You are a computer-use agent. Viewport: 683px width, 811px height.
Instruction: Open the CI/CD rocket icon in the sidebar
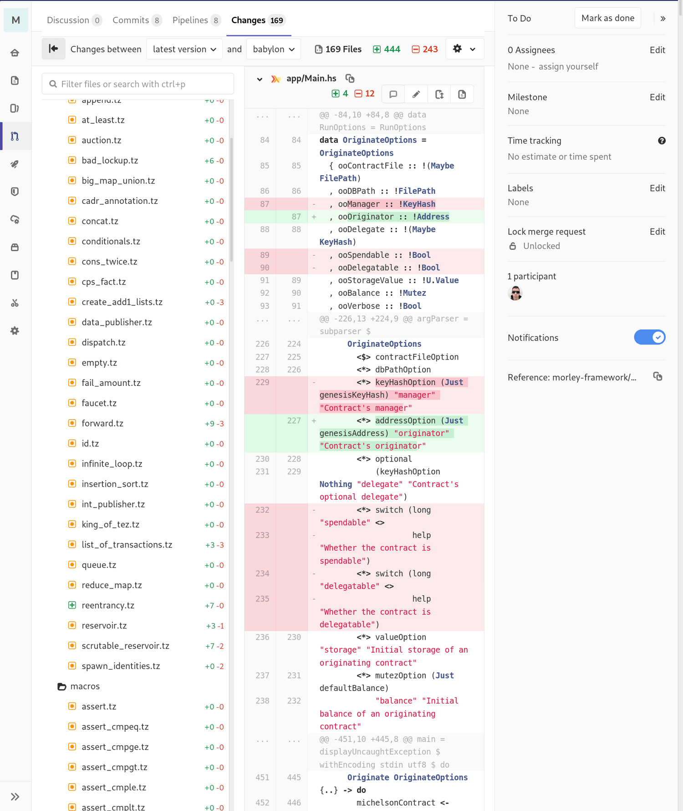coord(15,164)
